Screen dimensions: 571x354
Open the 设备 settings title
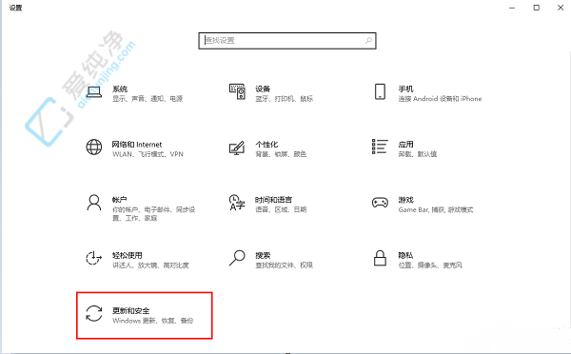pos(263,88)
